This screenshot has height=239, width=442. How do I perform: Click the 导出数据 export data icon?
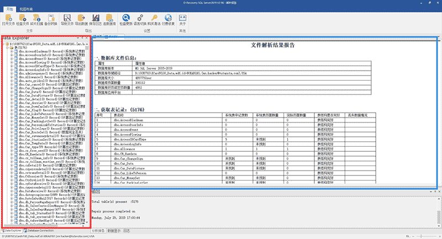(81, 18)
